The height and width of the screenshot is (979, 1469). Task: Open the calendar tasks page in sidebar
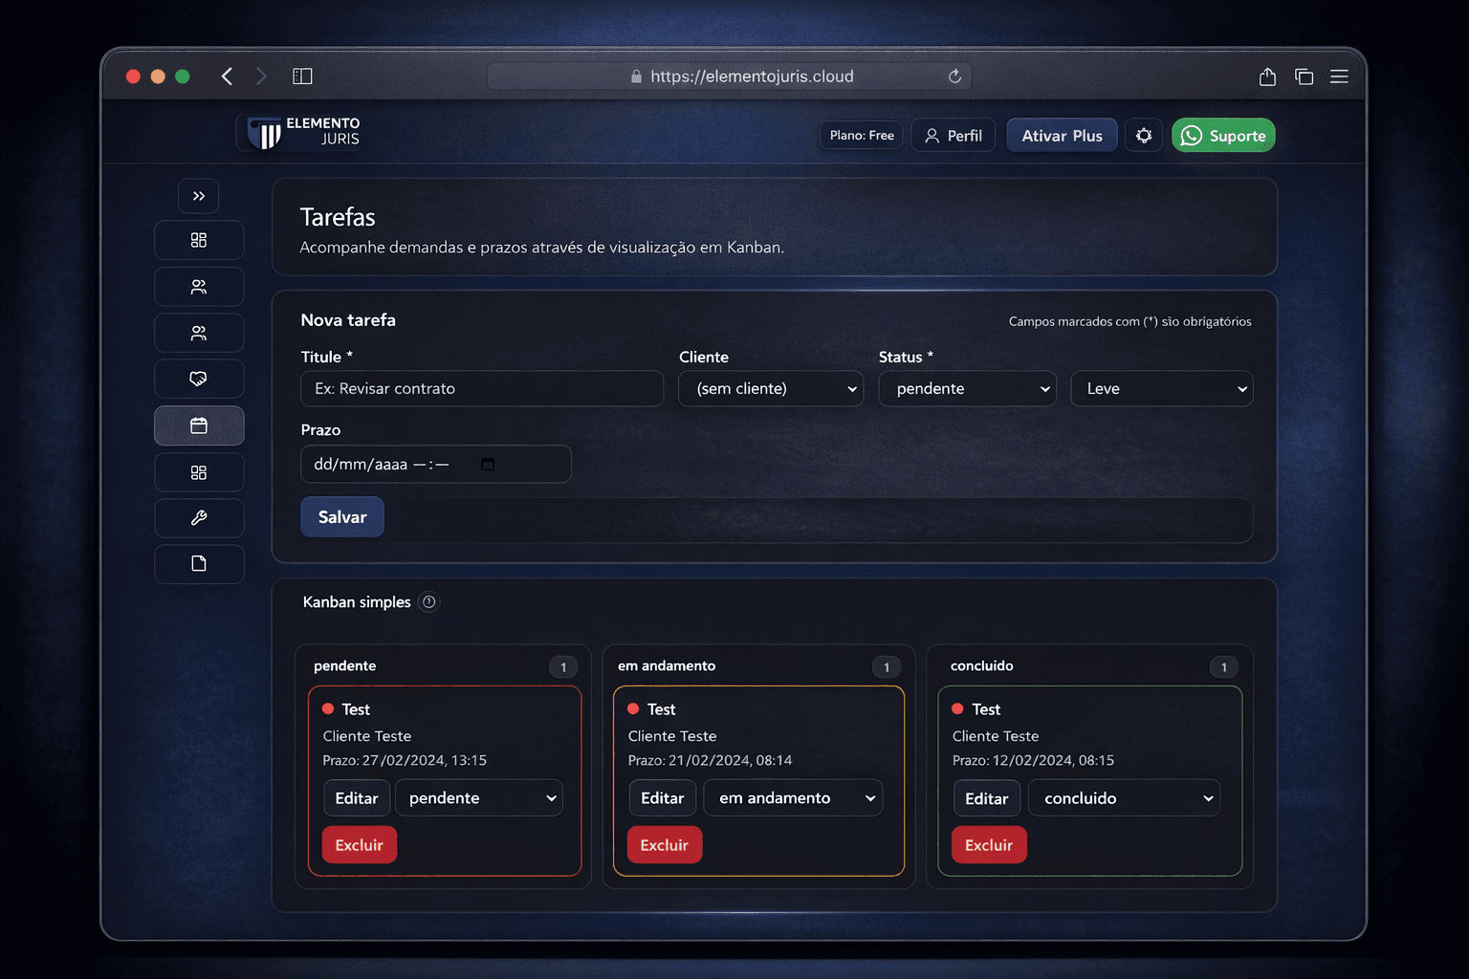198,425
